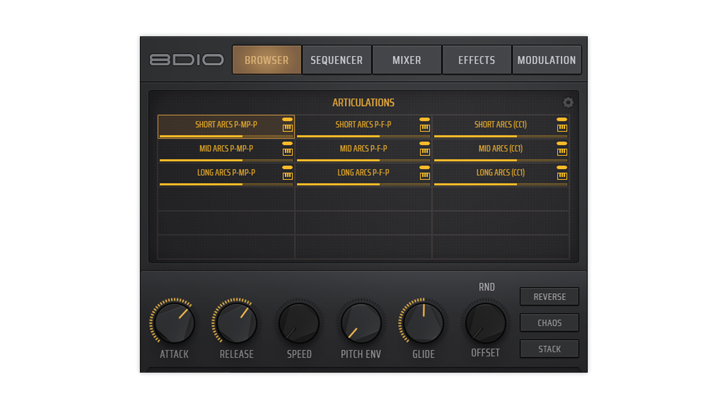Open the Effects tab

coord(477,60)
